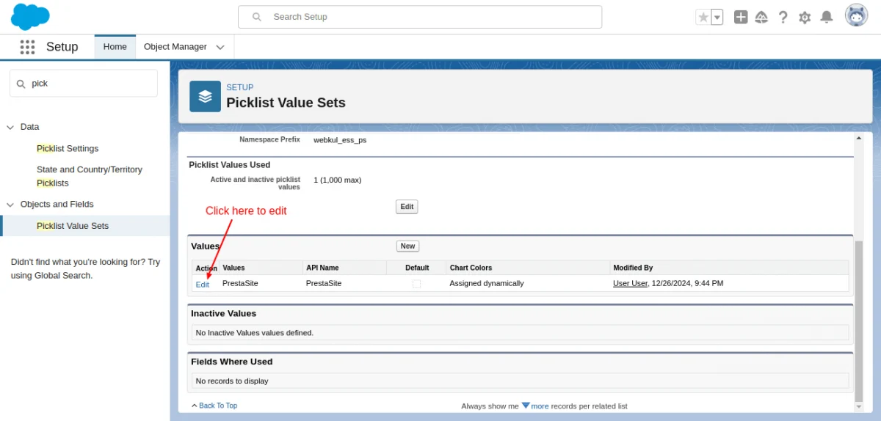Click the 'more' records link
881x421 pixels.
tap(540, 406)
